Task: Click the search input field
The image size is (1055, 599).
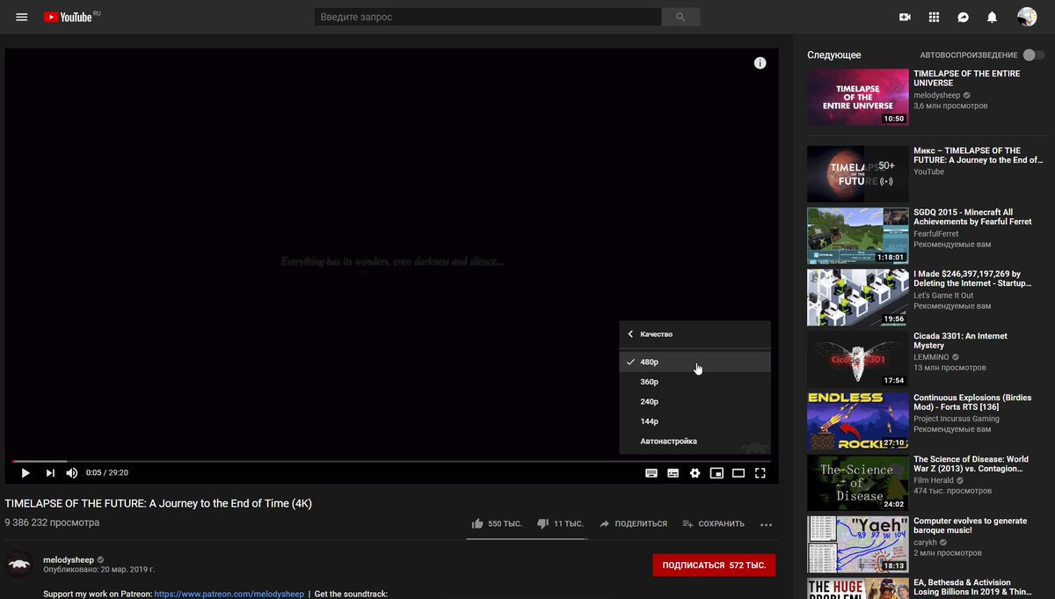Action: pyautogui.click(x=488, y=17)
